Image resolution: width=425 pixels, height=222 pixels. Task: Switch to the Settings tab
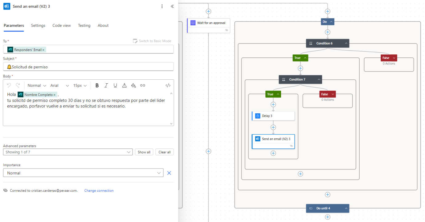click(38, 26)
